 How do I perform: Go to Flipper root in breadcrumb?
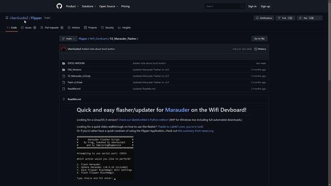tap(83, 39)
